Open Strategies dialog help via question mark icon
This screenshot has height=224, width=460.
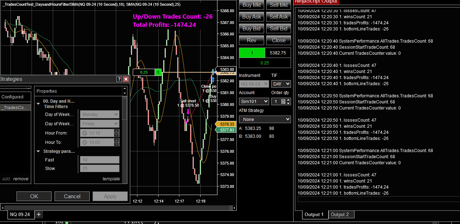click(x=119, y=79)
